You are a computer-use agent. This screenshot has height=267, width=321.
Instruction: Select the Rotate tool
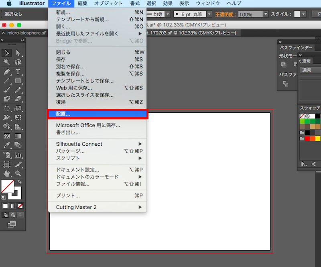click(7, 108)
